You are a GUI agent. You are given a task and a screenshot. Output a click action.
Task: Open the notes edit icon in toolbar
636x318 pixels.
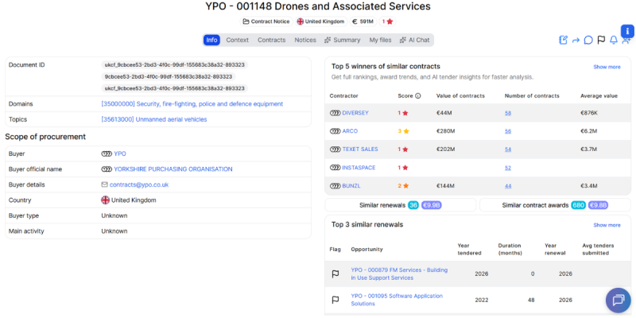pyautogui.click(x=563, y=41)
